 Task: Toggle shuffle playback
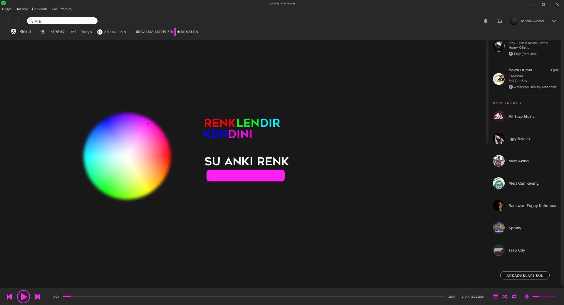click(505, 296)
